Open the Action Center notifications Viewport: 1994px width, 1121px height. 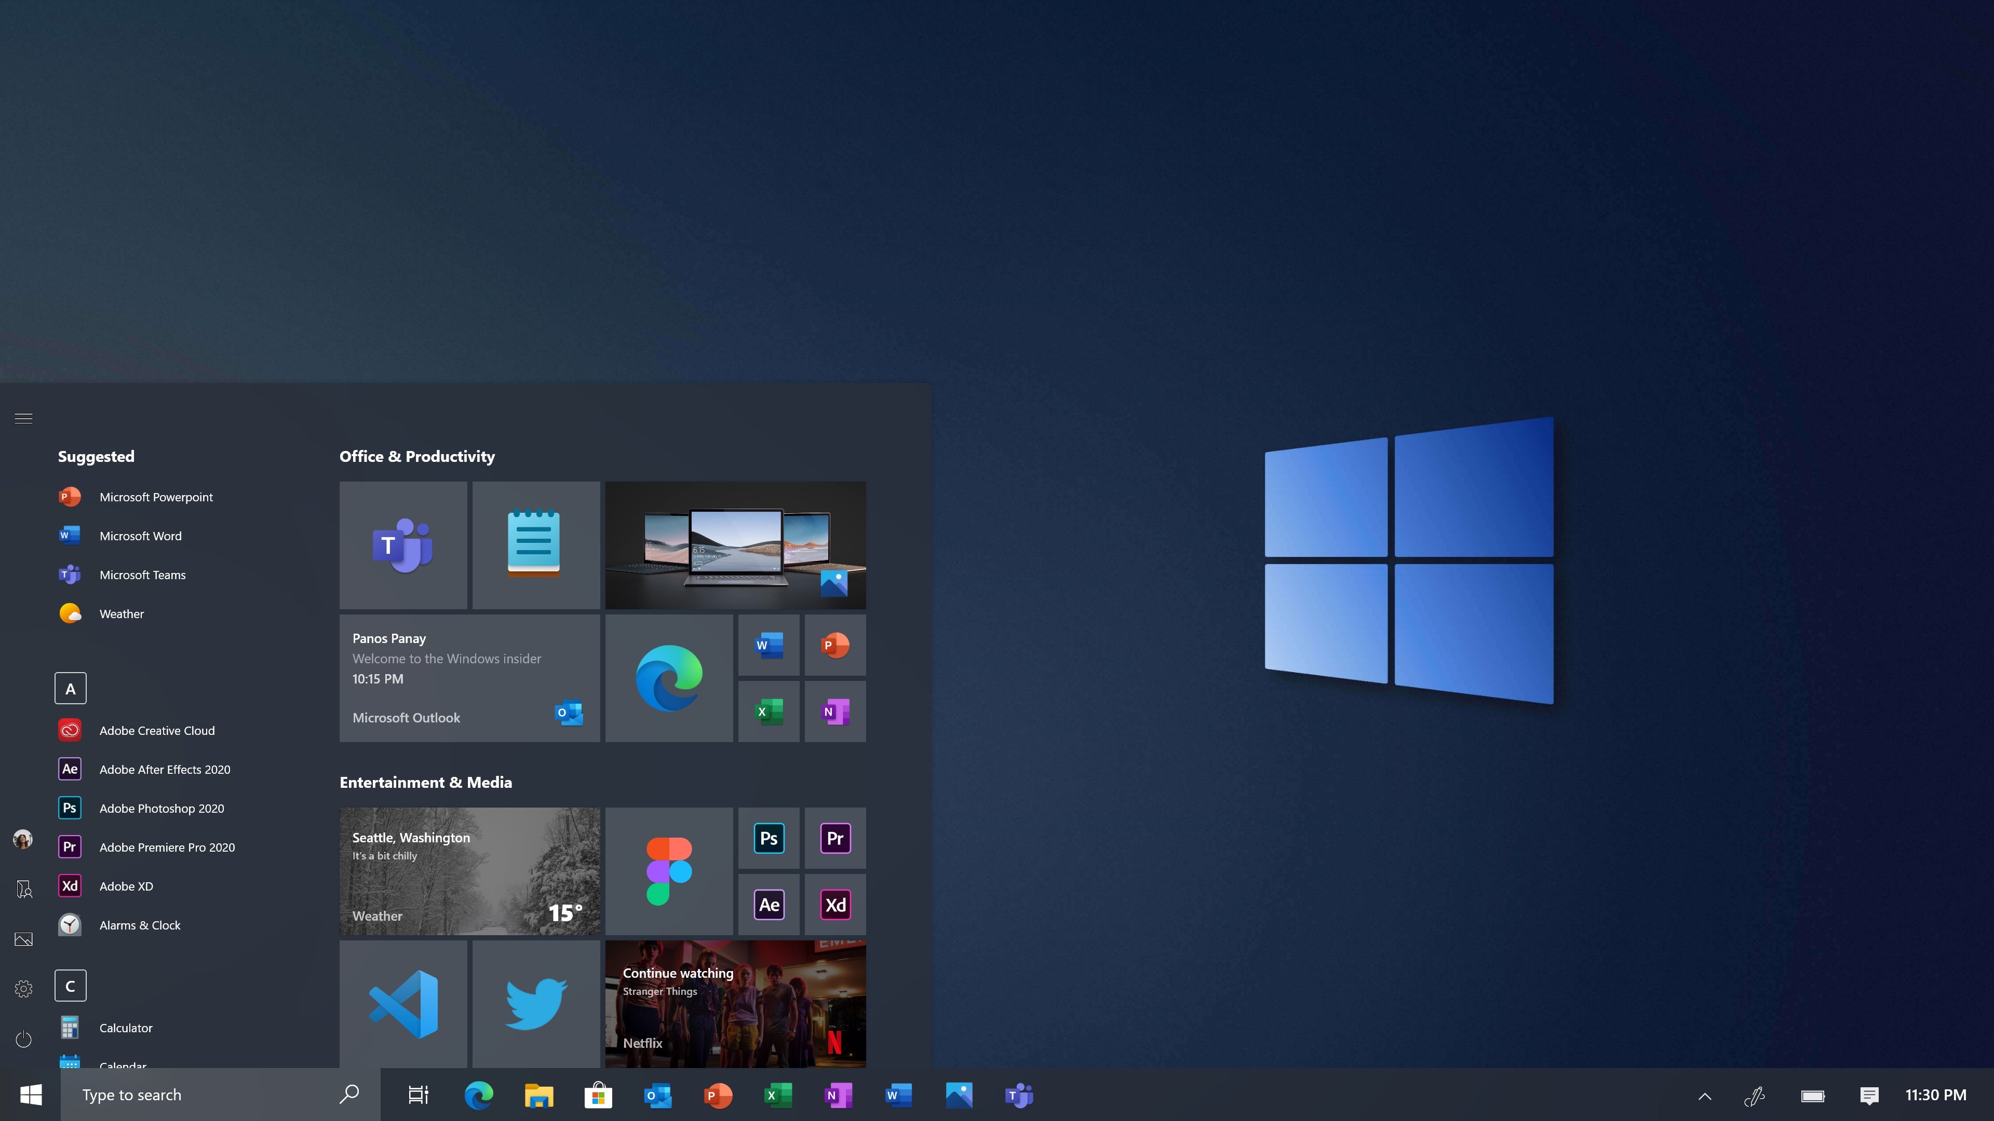[x=1869, y=1096]
